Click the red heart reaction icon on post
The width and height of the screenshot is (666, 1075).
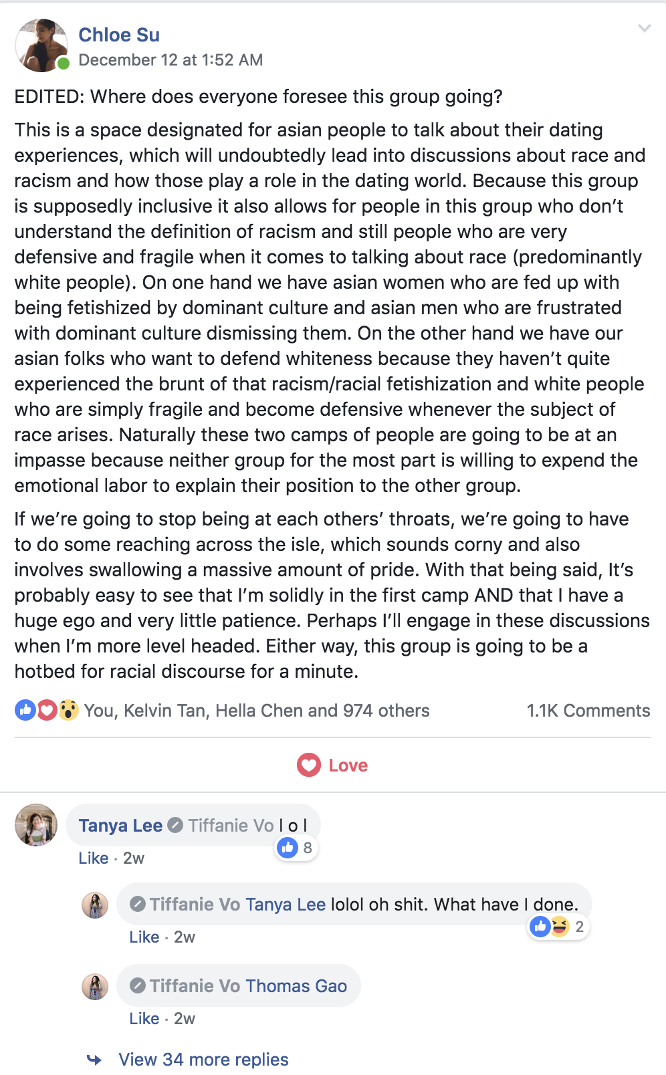pyautogui.click(x=46, y=710)
